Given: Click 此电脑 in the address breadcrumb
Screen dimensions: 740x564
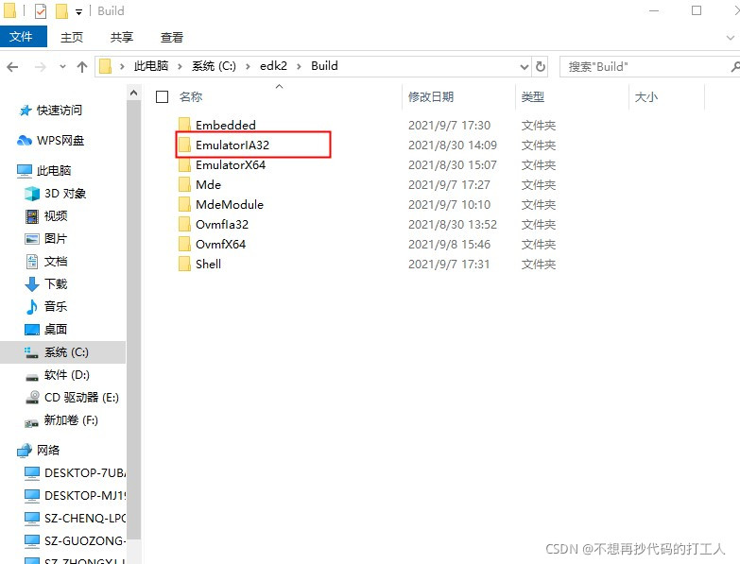Looking at the screenshot, I should [151, 66].
